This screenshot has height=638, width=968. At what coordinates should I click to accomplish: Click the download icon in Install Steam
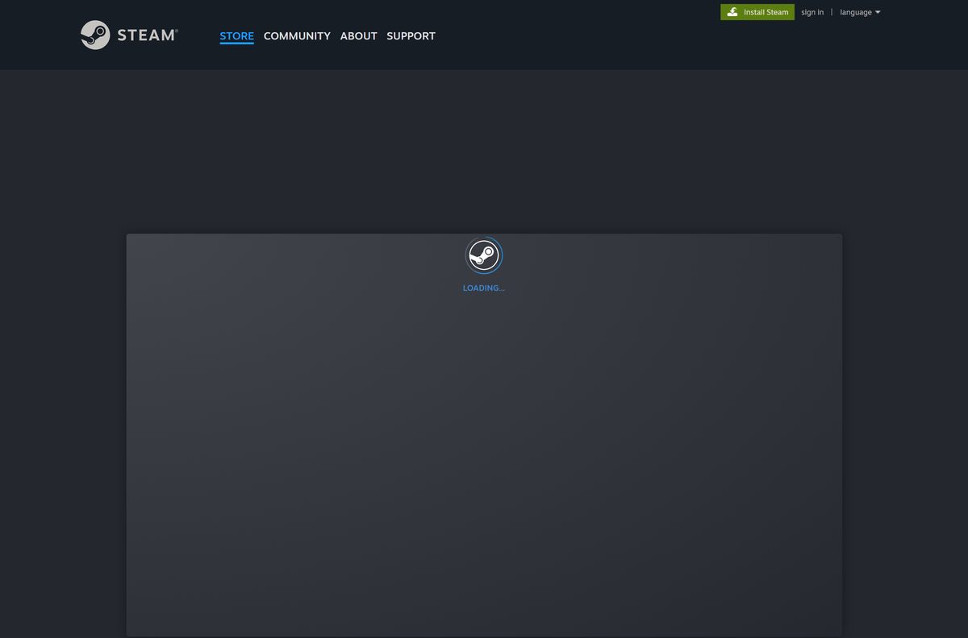732,12
